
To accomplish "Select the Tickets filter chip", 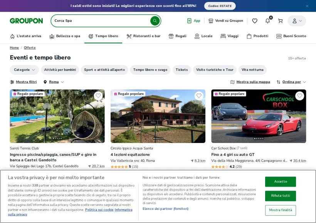I will 182,70.
